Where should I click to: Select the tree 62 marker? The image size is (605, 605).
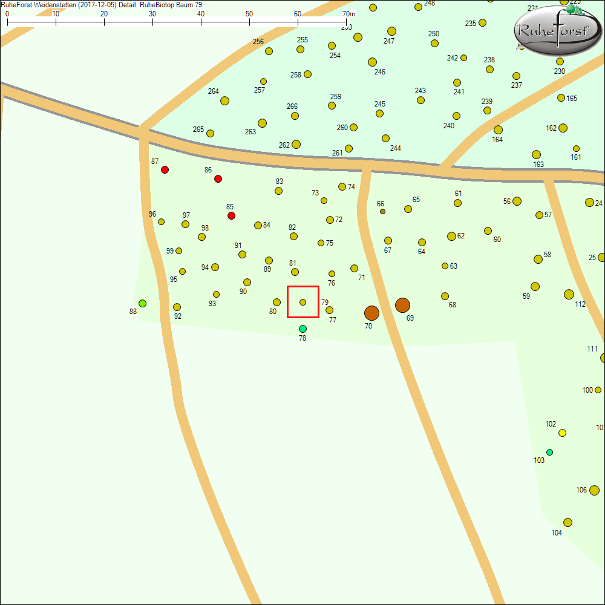[451, 236]
